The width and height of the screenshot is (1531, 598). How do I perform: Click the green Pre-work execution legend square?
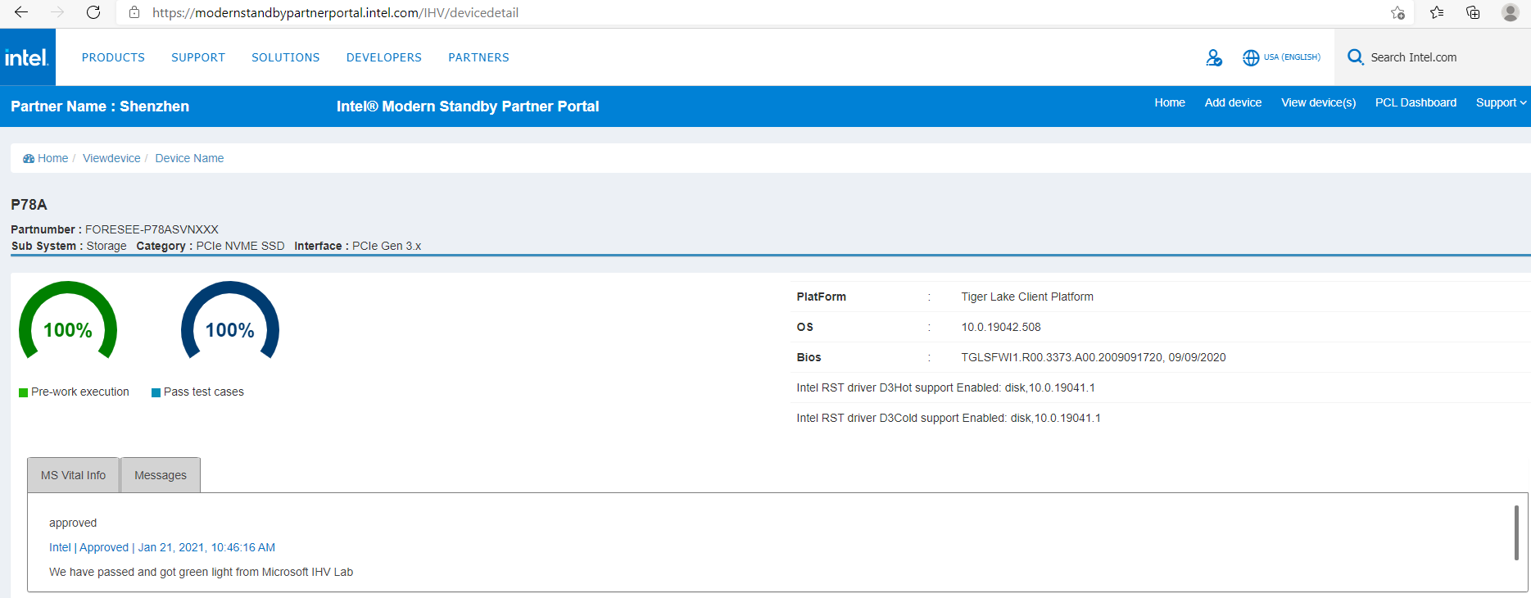[23, 392]
